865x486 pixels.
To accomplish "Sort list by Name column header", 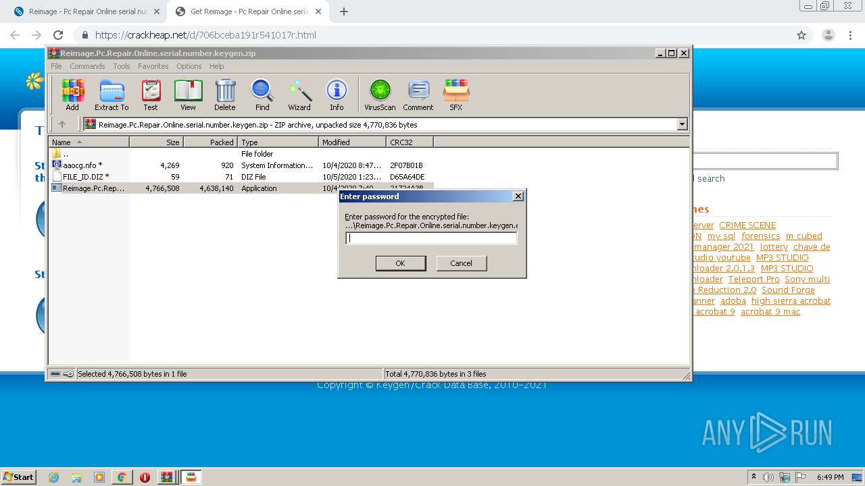I will (x=89, y=142).
